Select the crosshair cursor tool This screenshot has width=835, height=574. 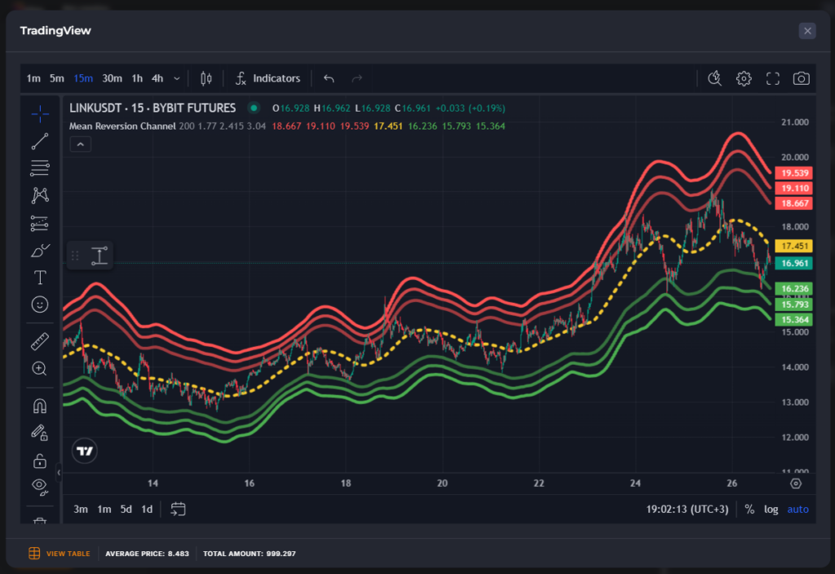[x=40, y=114]
